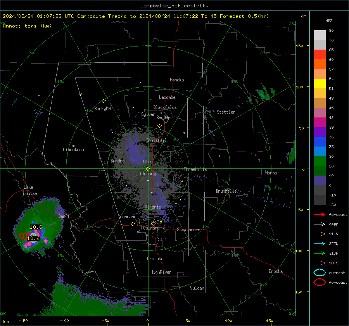349x326 pixels.
Task: Pick the light blue 33-30 dBZ swatch
Action: coord(320,151)
